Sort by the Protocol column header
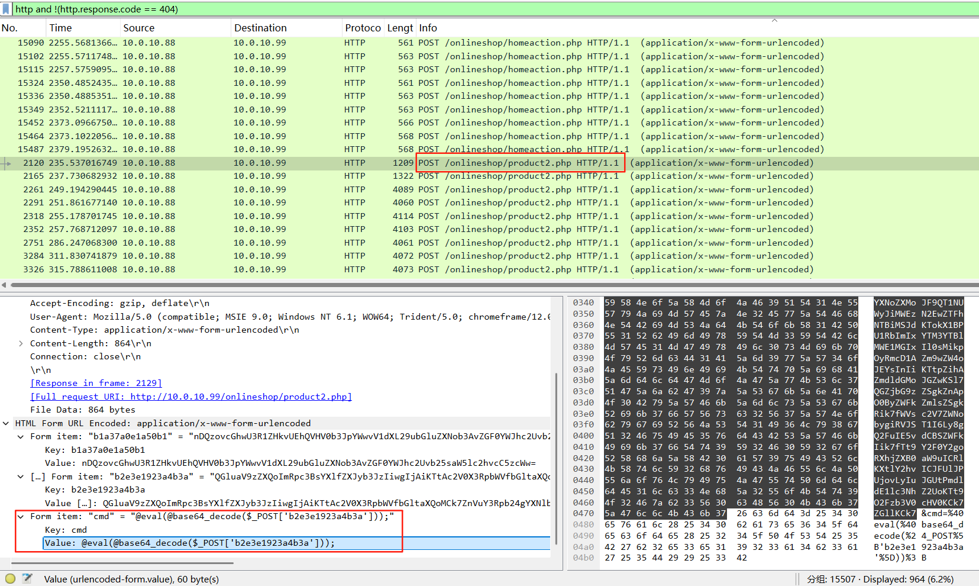This screenshot has width=979, height=586. click(363, 28)
